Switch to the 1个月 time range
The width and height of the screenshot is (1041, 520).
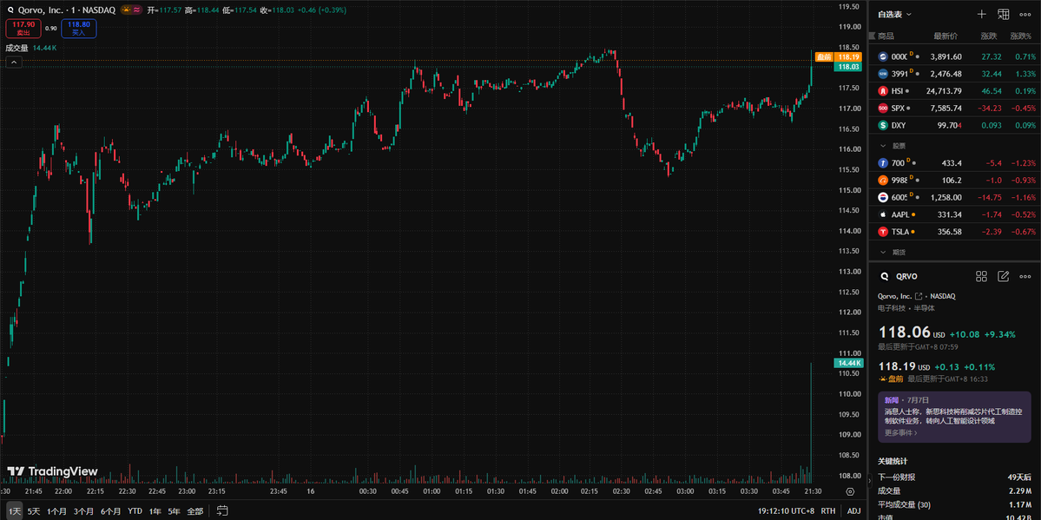coord(57,511)
